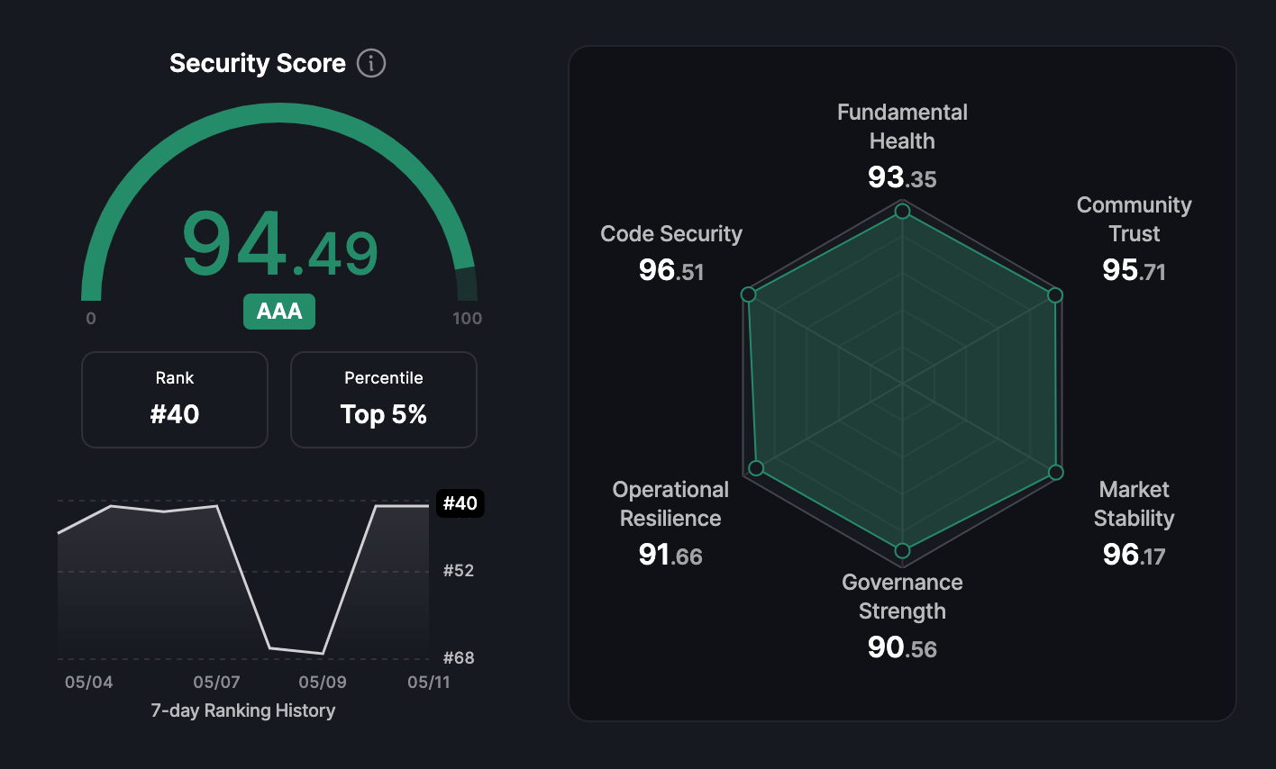Image resolution: width=1276 pixels, height=769 pixels.
Task: Click the Governance Strength radar point
Action: coord(902,551)
